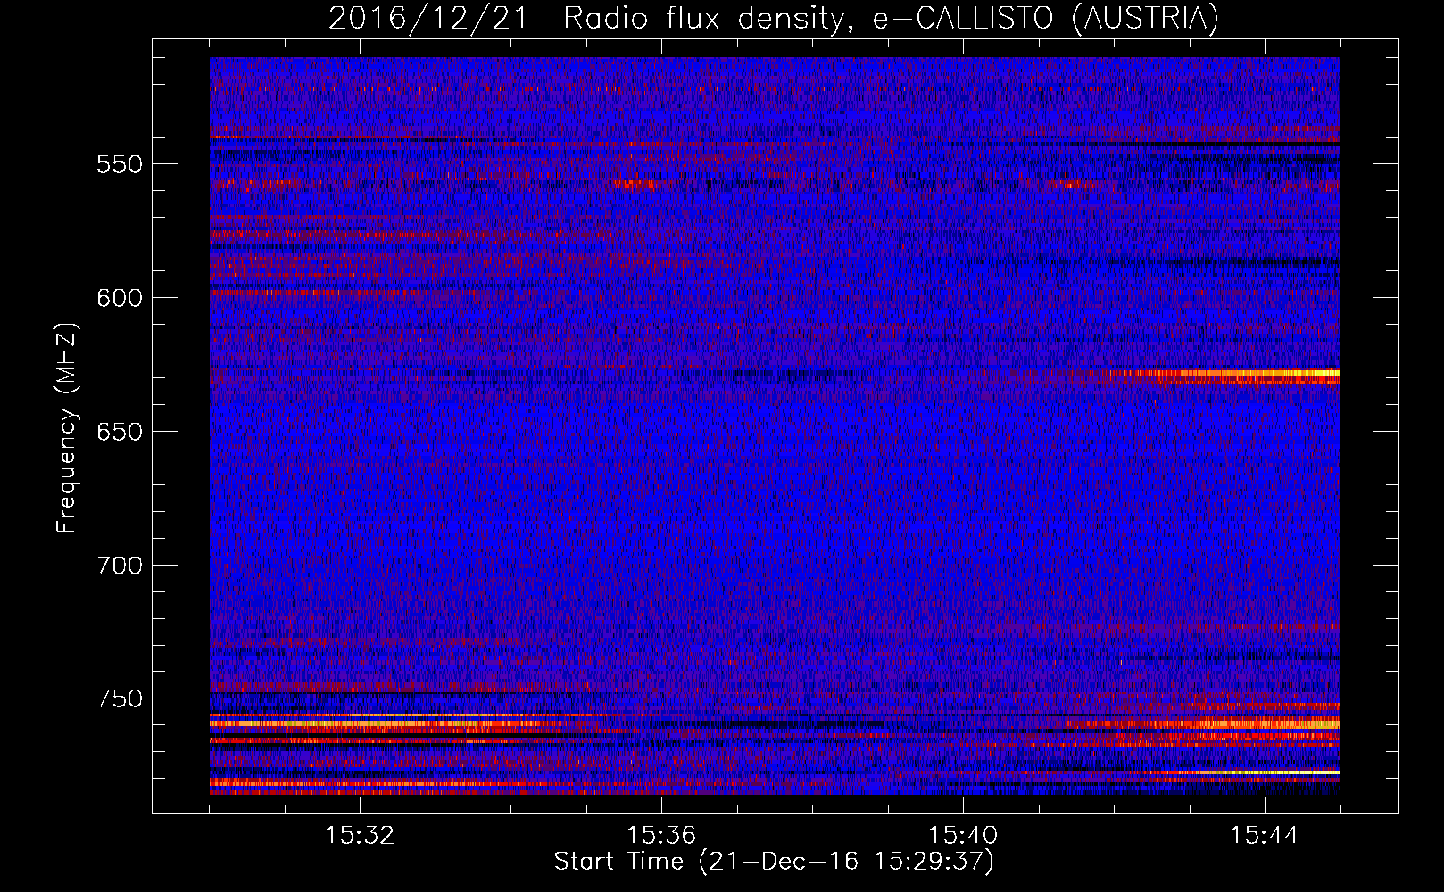Click the 15:40 time tick label
1444x892 pixels.
(963, 835)
